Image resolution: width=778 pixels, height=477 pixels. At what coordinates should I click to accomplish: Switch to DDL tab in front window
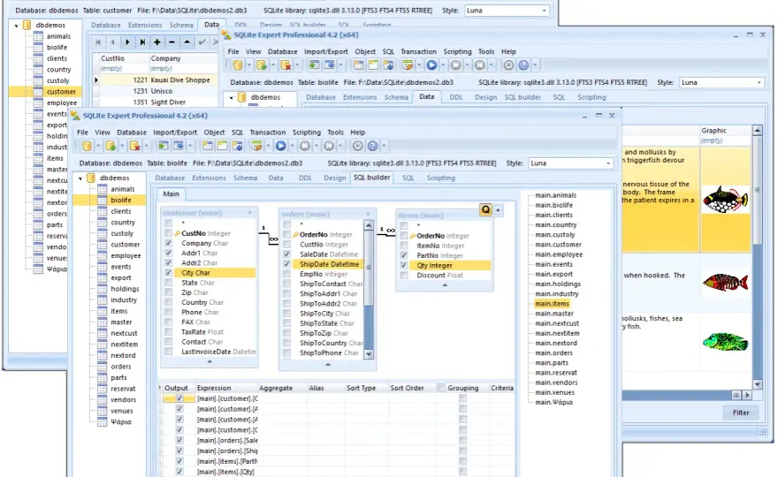pyautogui.click(x=305, y=178)
